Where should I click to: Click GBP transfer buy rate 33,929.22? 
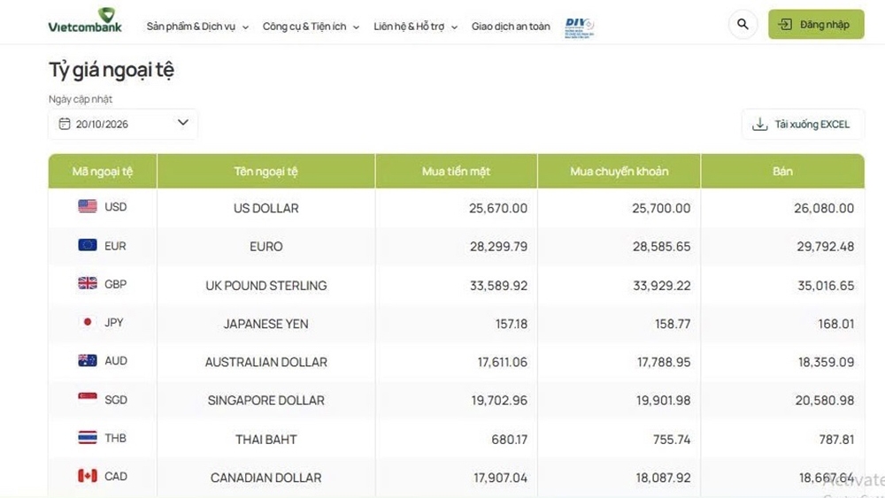662,286
